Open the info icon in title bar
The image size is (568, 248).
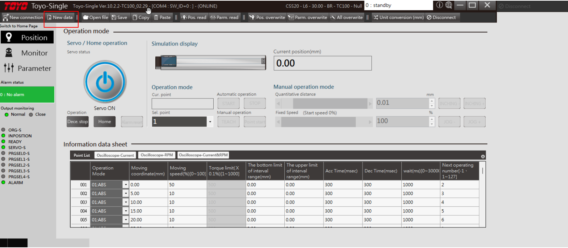pos(440,5)
